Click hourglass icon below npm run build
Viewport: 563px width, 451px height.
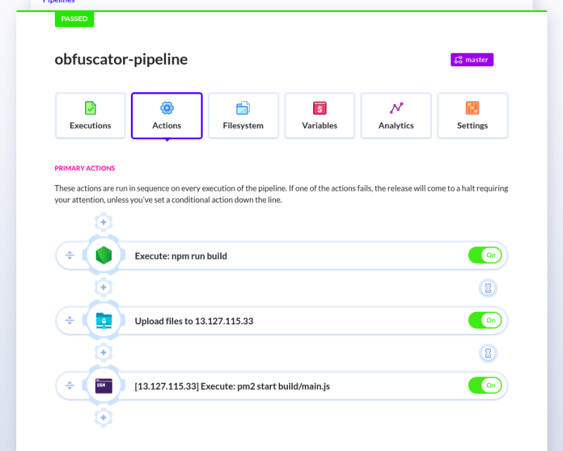click(488, 288)
